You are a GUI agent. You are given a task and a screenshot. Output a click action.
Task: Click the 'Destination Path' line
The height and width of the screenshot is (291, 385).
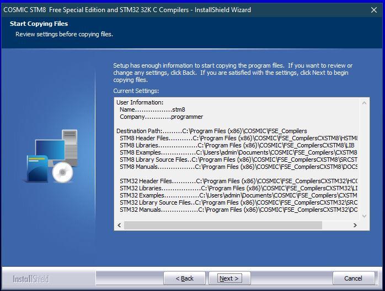[212, 131]
